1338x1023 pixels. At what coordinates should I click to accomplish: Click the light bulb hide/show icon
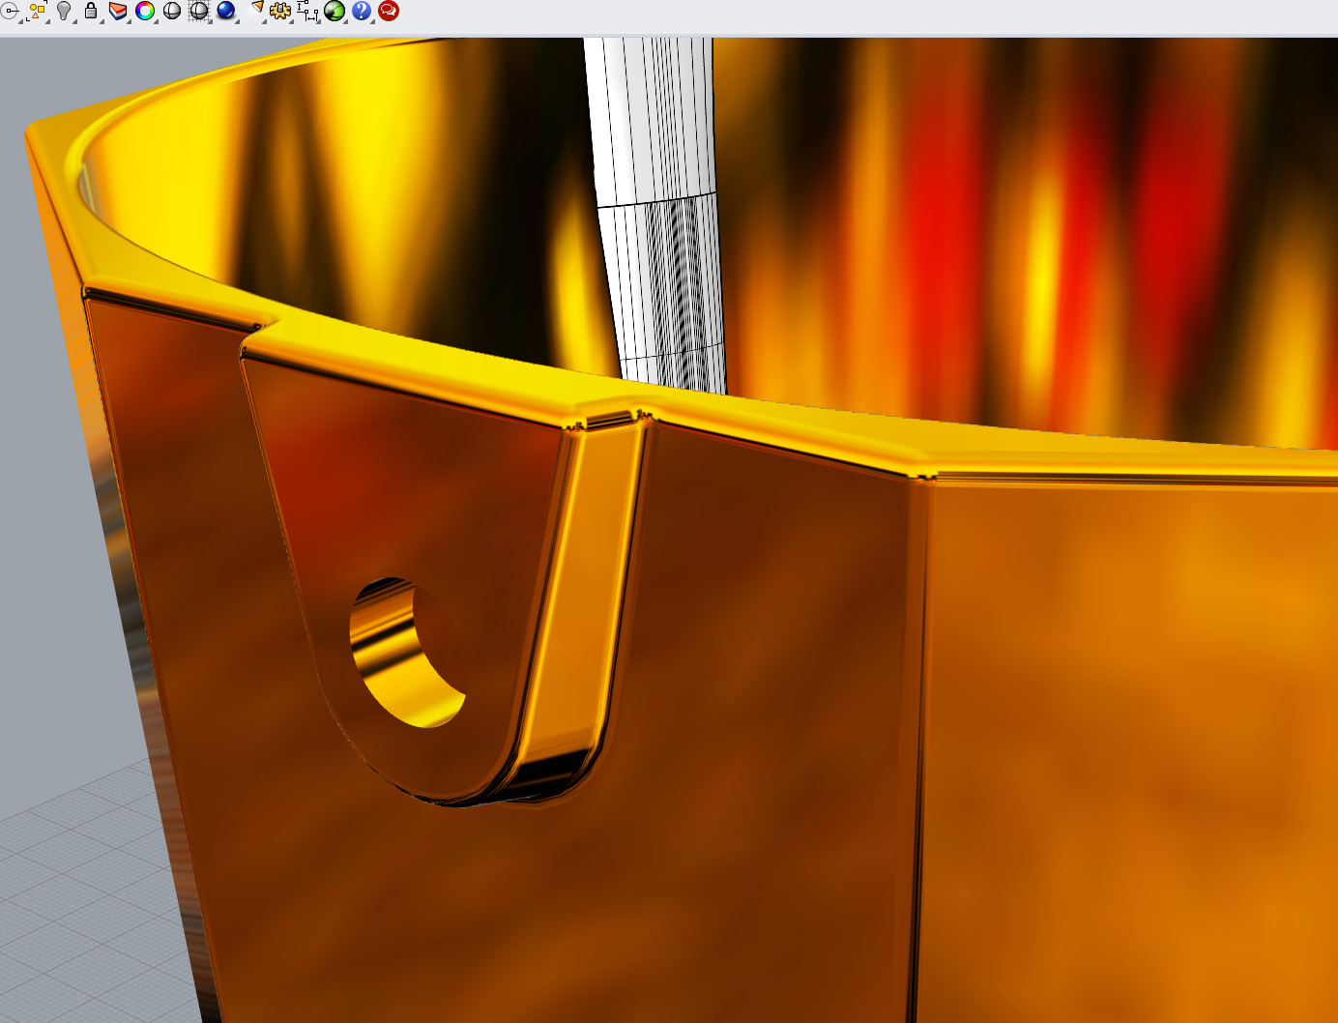(x=64, y=11)
